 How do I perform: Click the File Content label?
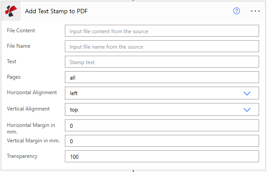click(x=21, y=31)
